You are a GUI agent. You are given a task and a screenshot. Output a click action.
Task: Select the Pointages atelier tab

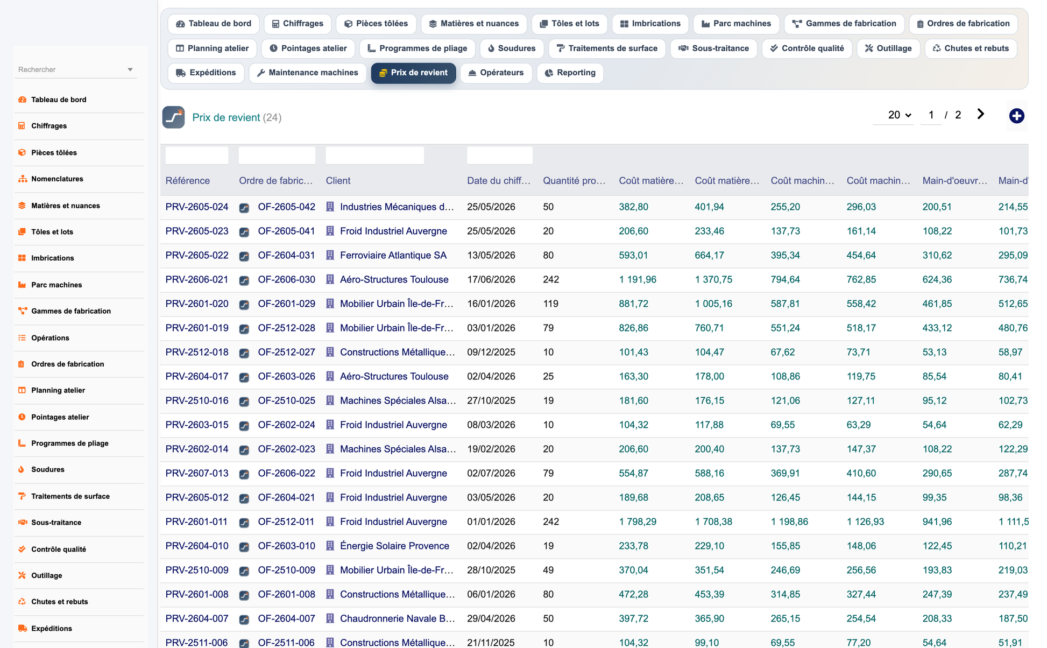[x=308, y=48]
